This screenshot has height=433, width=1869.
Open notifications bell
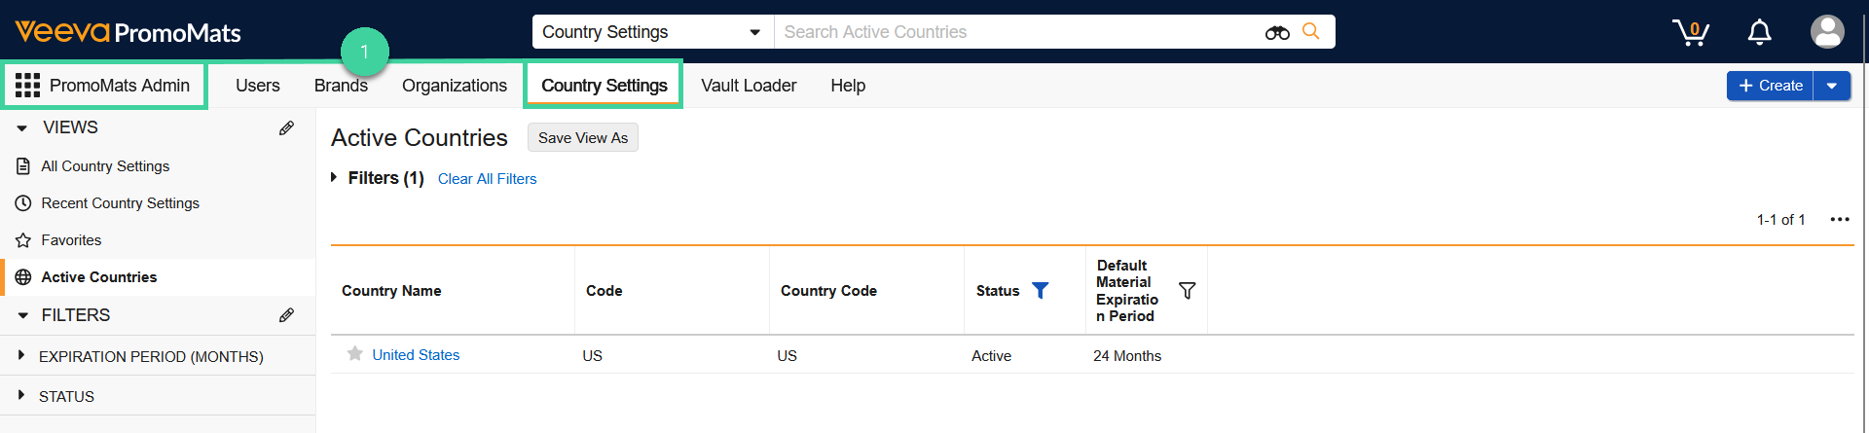tap(1759, 32)
